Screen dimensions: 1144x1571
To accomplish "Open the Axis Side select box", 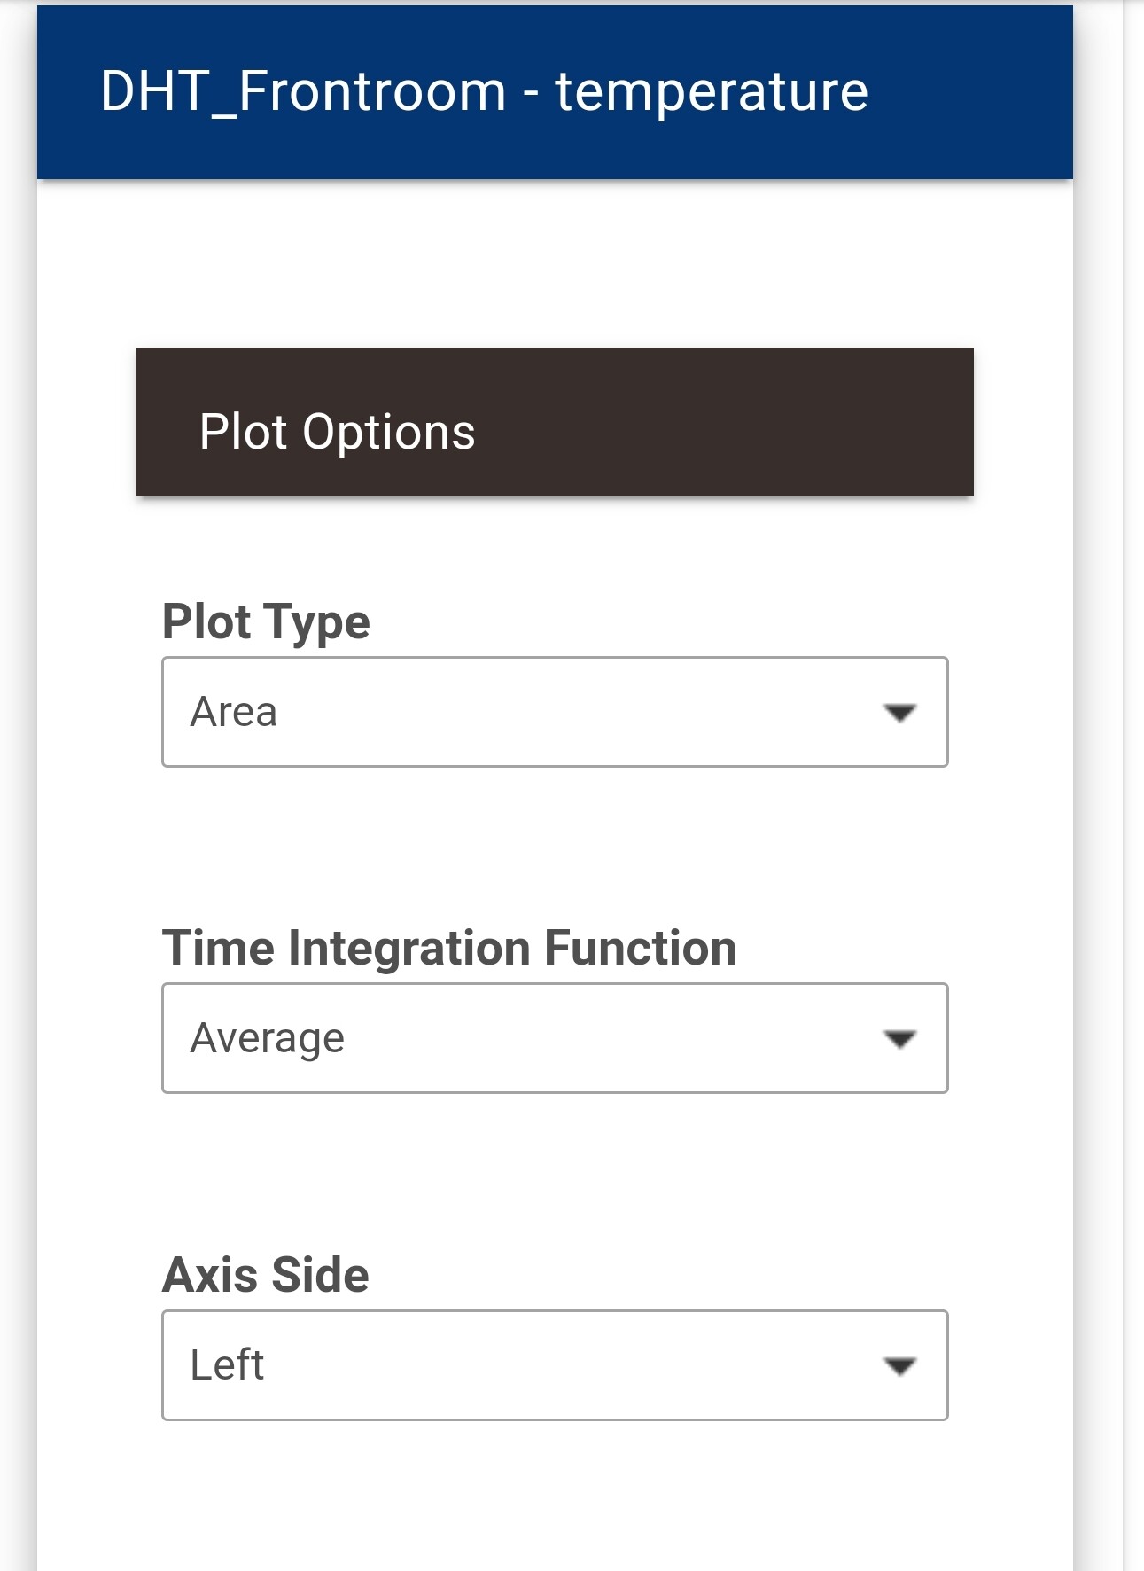I will point(555,1365).
